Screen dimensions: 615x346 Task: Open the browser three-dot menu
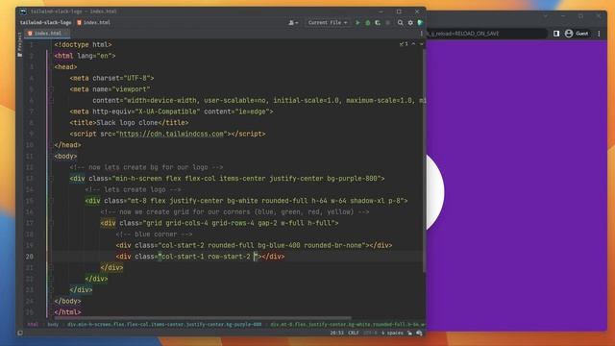pos(599,34)
